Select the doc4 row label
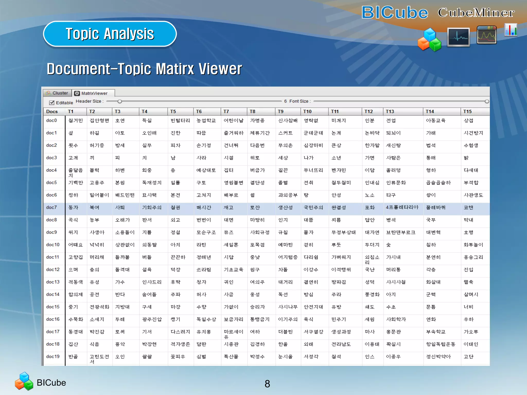This screenshot has height=395, width=527. click(x=51, y=170)
